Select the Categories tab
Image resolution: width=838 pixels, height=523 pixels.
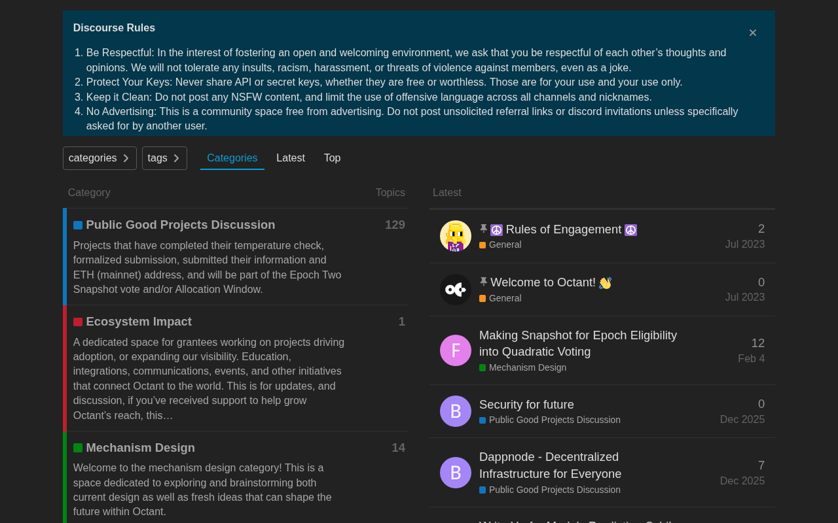point(232,158)
